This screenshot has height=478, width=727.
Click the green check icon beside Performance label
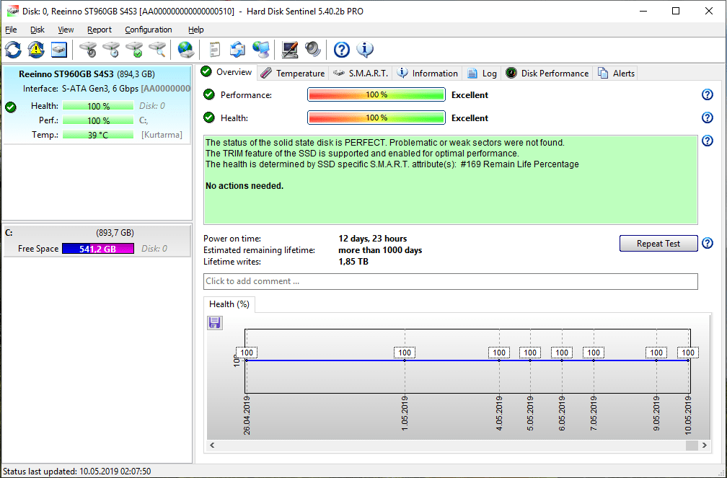(209, 94)
